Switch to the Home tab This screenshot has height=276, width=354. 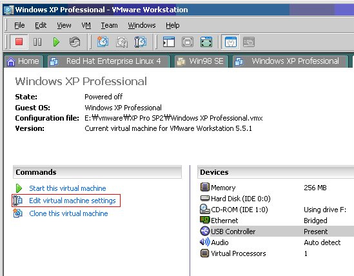point(23,61)
